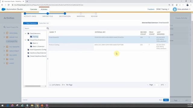The height and width of the screenshot is (108, 193).
Task: Expand File Transfer activity in sidebar
Action: tap(4, 47)
